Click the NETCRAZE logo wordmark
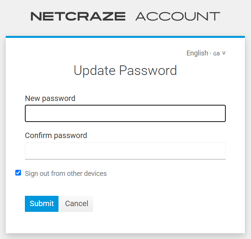 click(78, 16)
